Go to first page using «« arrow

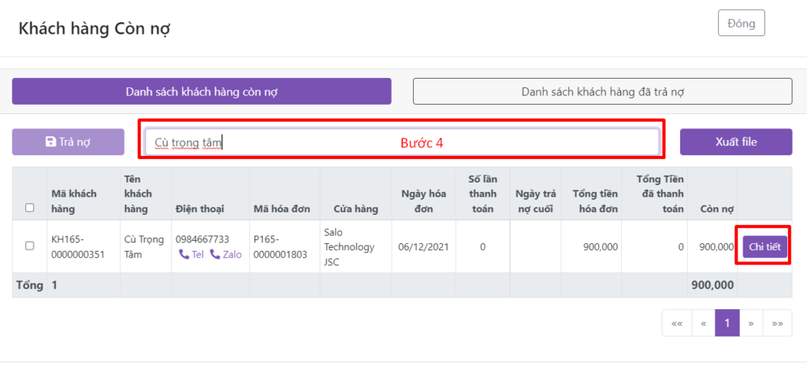pos(676,323)
